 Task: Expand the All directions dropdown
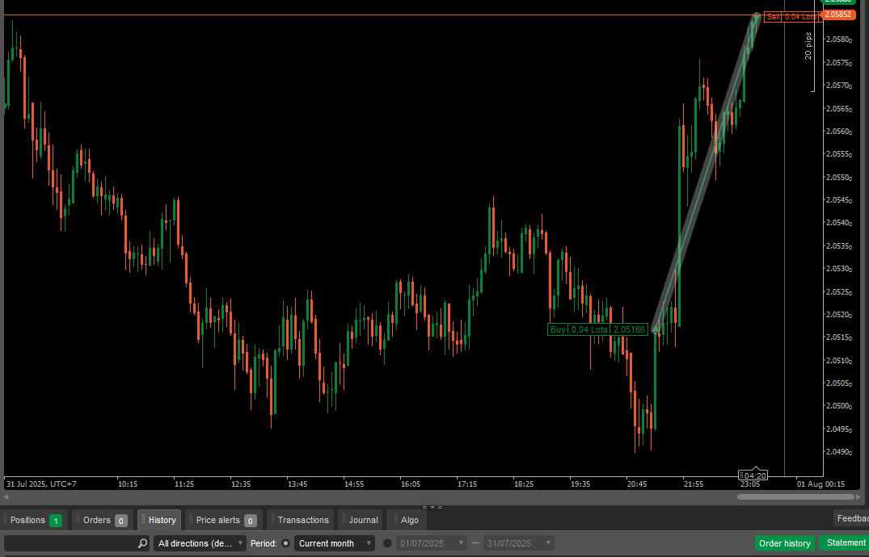pyautogui.click(x=200, y=543)
